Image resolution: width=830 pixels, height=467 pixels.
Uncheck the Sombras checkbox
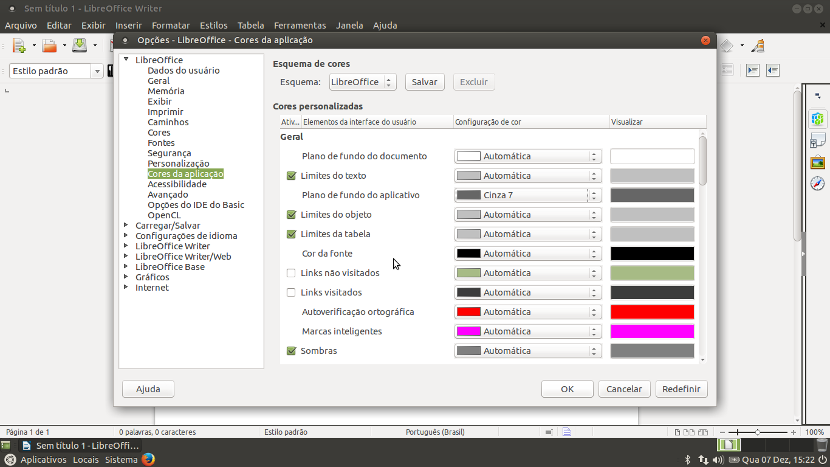click(291, 351)
